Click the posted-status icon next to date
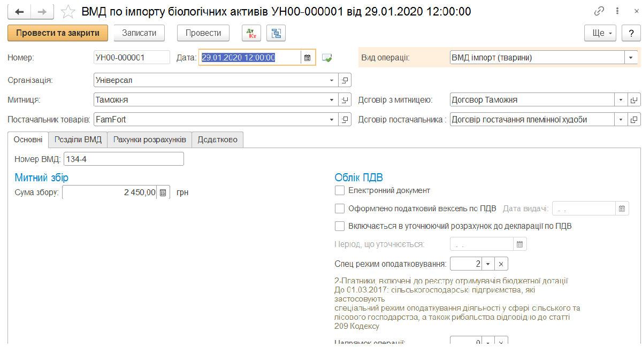The image size is (642, 347). 327,58
